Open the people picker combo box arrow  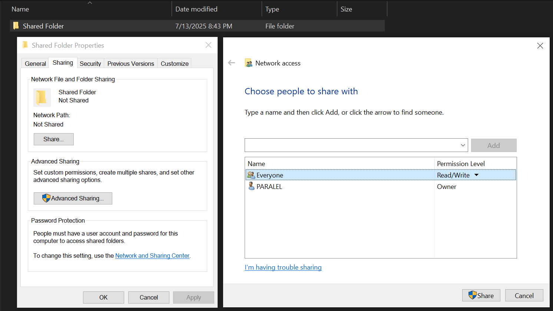click(x=462, y=145)
